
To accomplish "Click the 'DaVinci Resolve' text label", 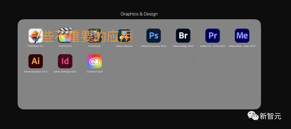I will click(124, 46).
